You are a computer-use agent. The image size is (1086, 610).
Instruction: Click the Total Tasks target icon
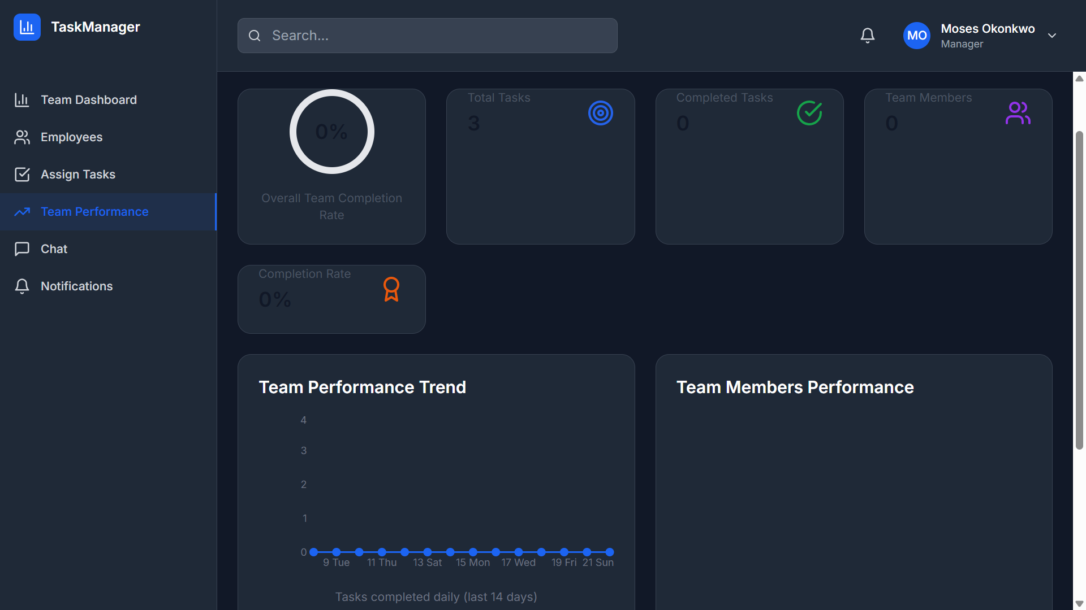point(601,113)
